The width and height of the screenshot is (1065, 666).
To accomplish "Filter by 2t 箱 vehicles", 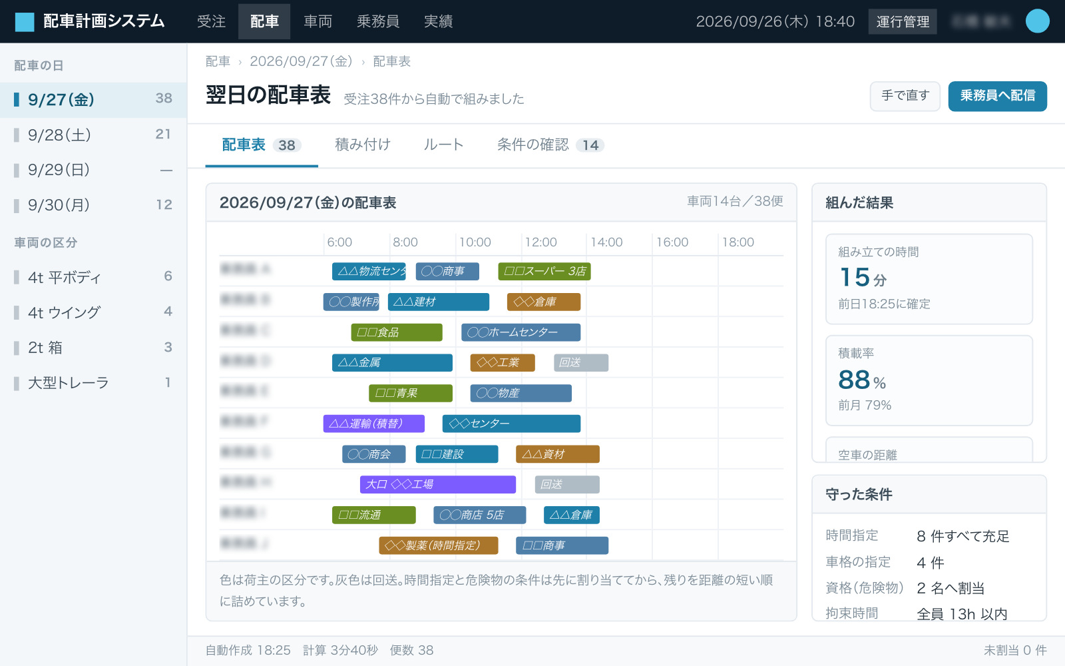I will tap(93, 348).
